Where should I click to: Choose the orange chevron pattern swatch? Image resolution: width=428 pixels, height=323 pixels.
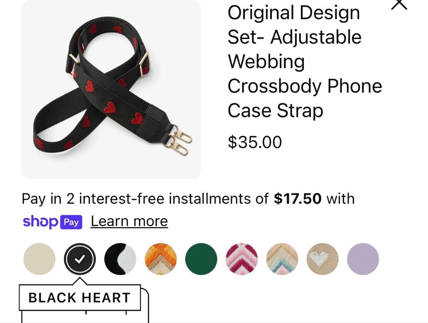pos(161,259)
